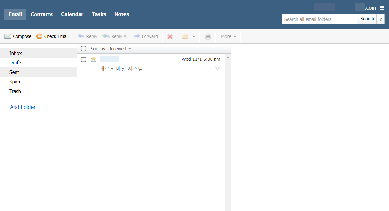Check the select-all messages checkbox
Image resolution: width=389 pixels, height=211 pixels.
tap(83, 48)
